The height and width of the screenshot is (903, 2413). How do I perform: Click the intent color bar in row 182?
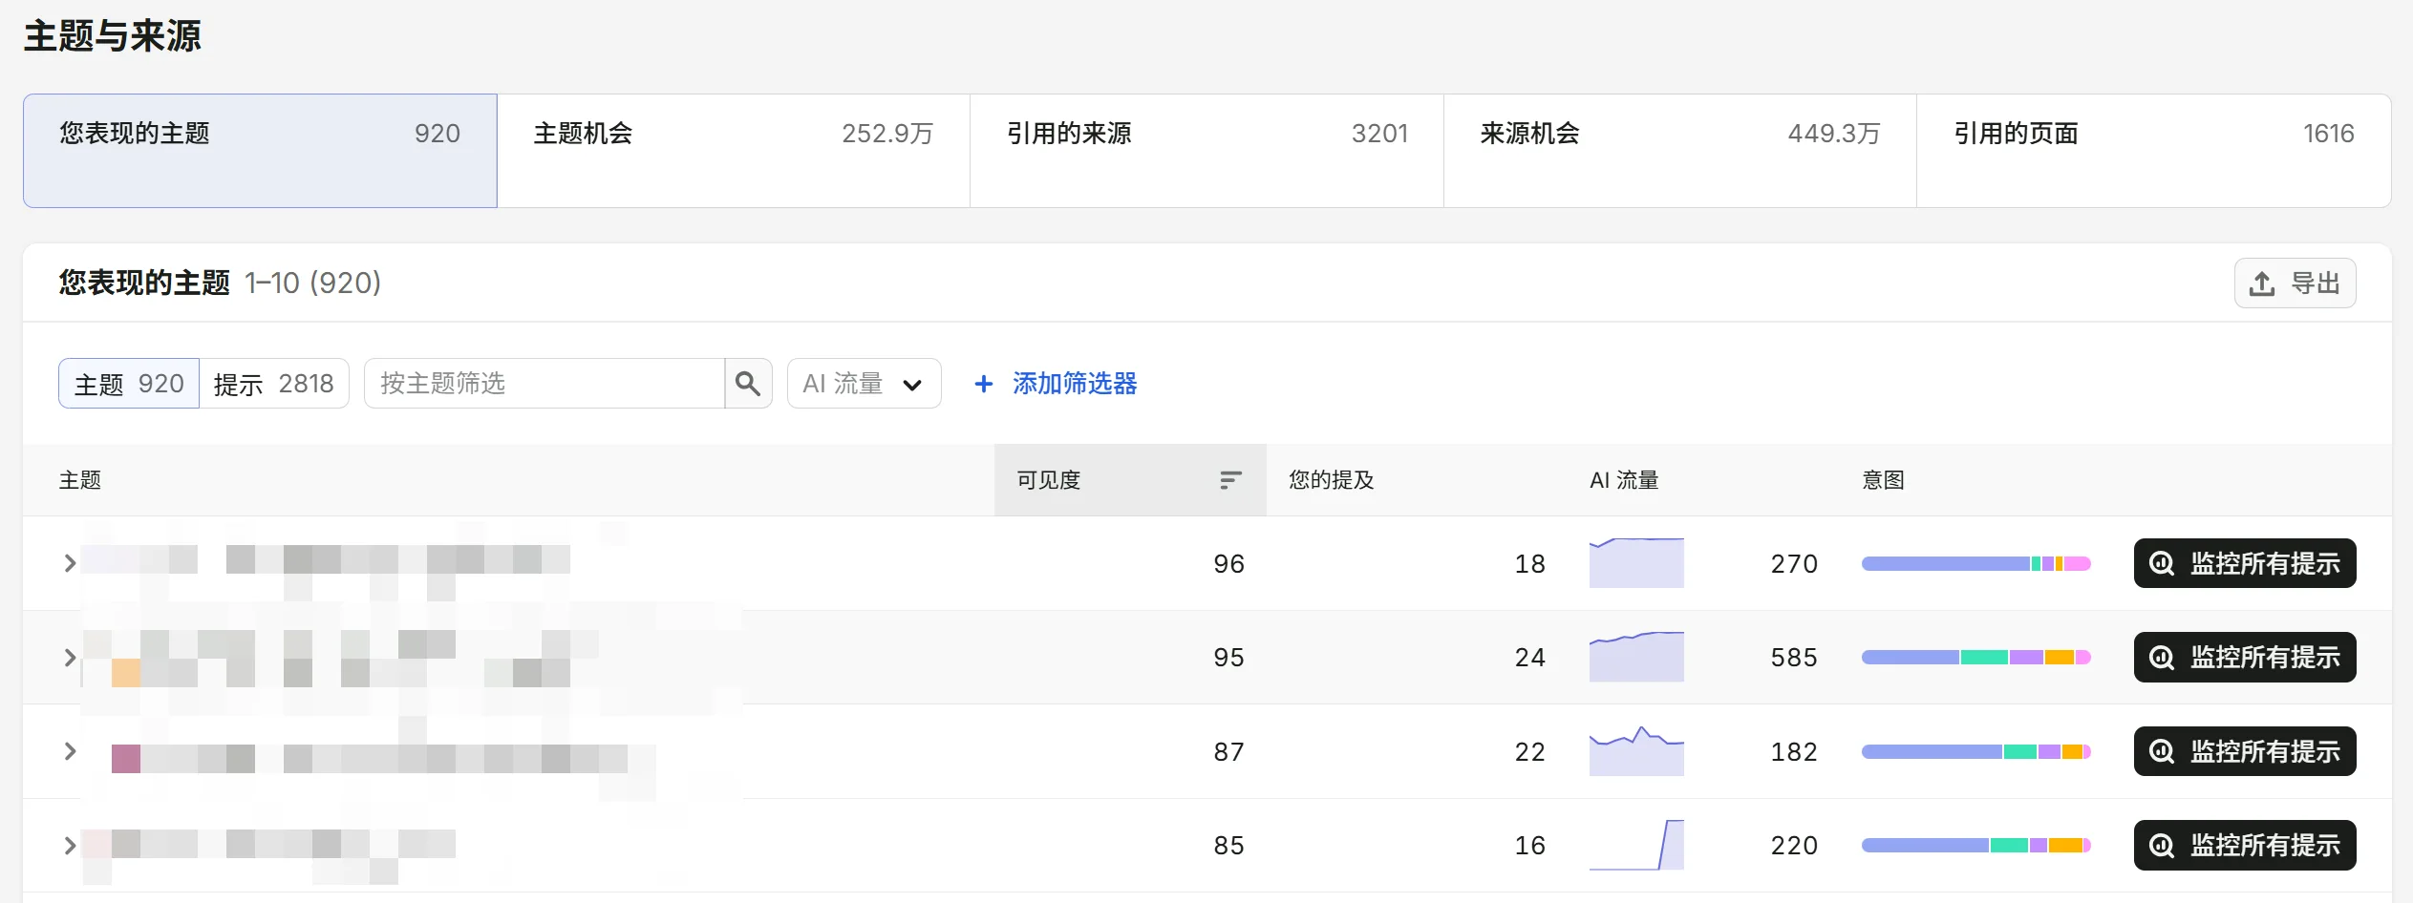(x=1976, y=751)
